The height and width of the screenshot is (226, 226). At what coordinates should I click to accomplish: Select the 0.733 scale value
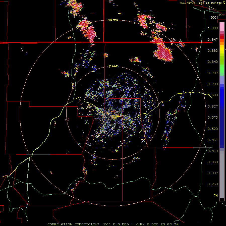[x=213, y=84]
